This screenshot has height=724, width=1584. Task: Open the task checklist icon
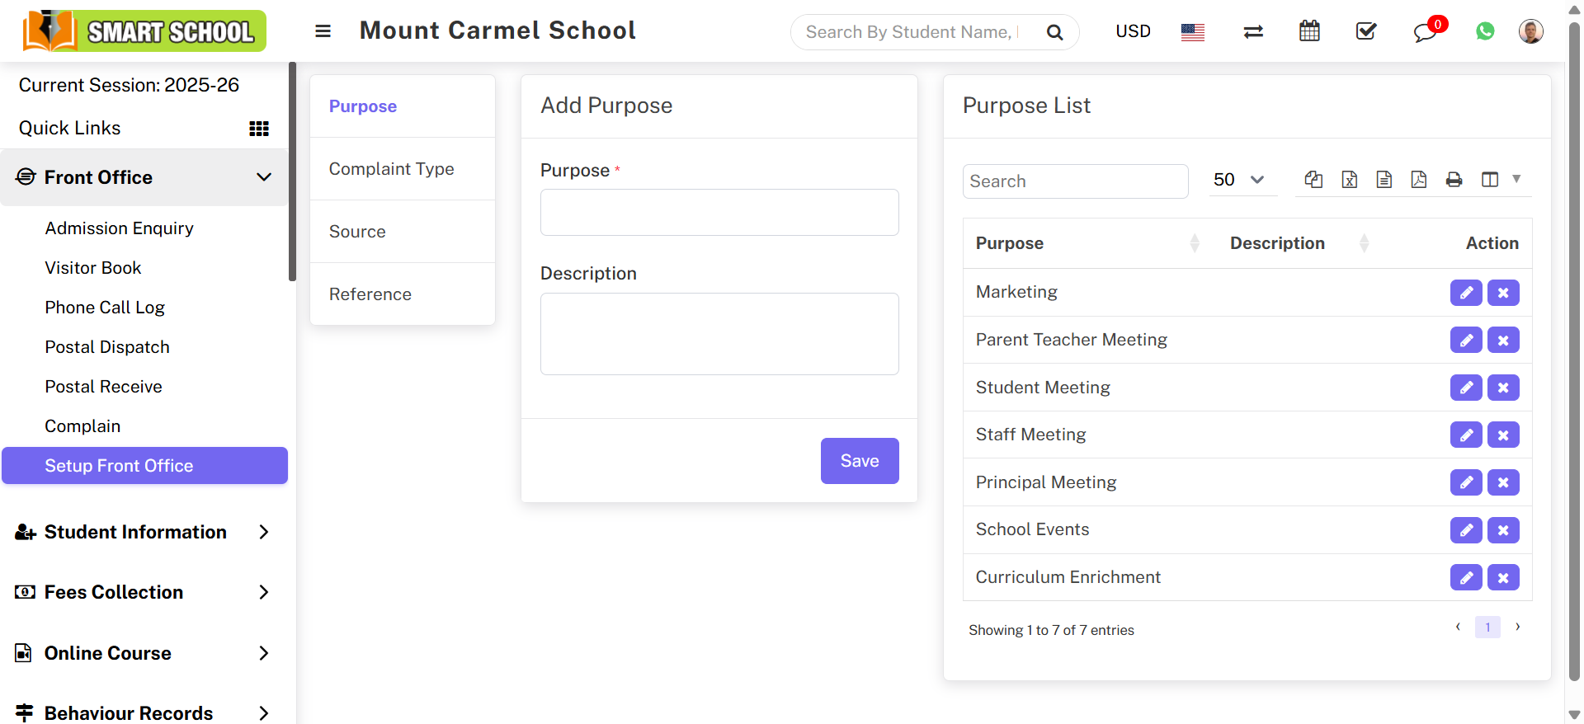(x=1366, y=31)
